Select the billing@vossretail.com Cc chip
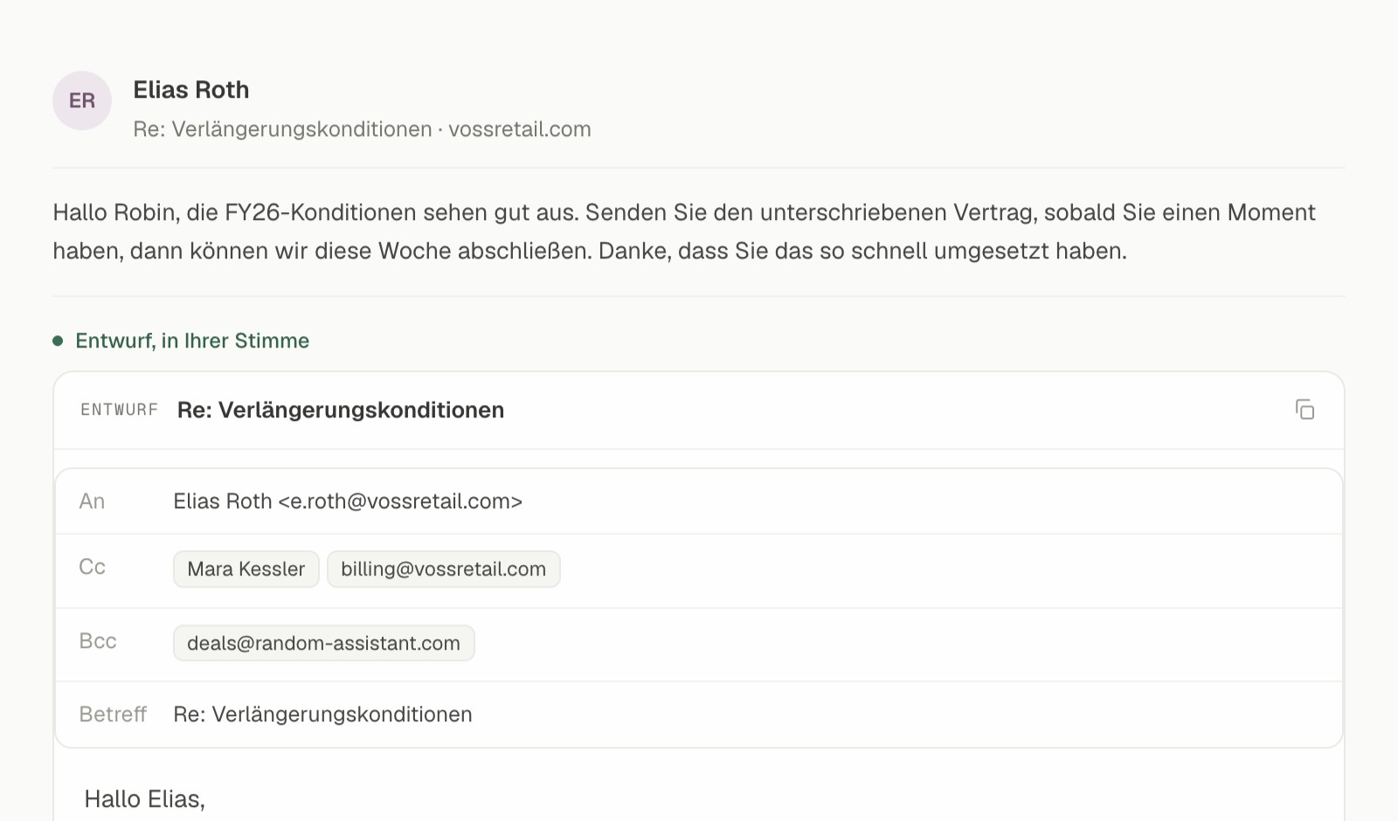Image resolution: width=1398 pixels, height=821 pixels. click(444, 569)
